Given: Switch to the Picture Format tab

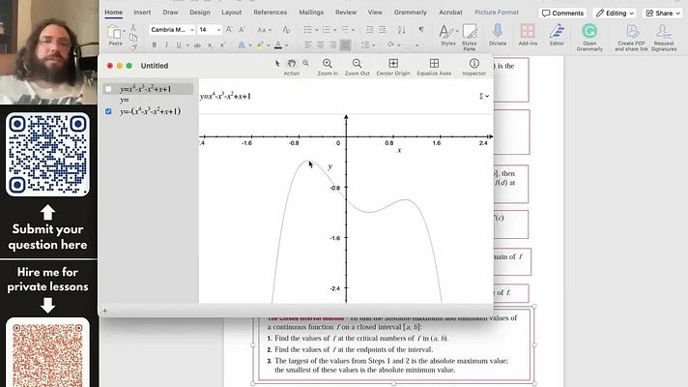Looking at the screenshot, I should (497, 13).
